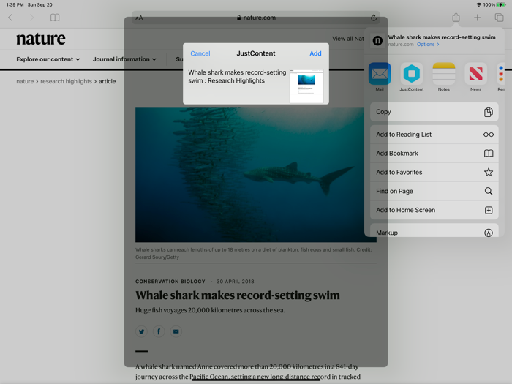Select Add Bookmark action
512x384 pixels.
click(x=434, y=154)
